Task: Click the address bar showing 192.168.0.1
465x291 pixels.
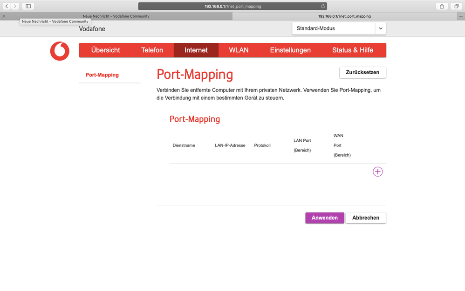Action: (232, 6)
